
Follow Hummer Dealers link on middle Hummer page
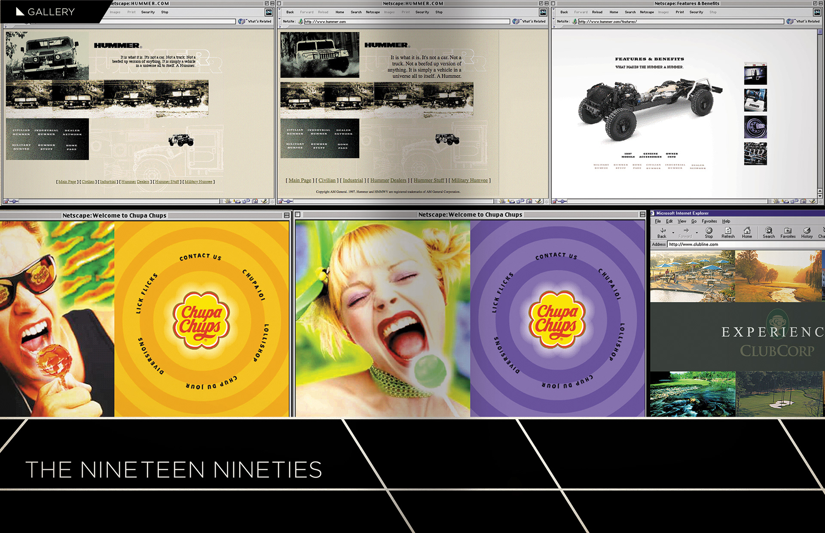click(388, 180)
